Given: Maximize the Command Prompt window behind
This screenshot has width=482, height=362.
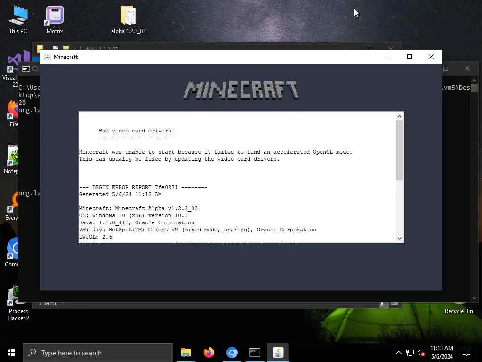Looking at the screenshot, I should tap(446, 68).
